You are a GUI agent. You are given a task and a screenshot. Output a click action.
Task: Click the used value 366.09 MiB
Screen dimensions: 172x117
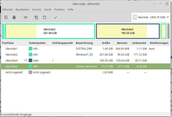click(122, 48)
